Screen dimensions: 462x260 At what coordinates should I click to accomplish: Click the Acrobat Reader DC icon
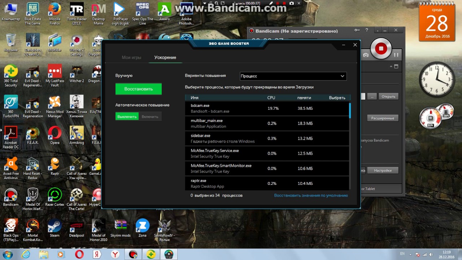point(11,138)
